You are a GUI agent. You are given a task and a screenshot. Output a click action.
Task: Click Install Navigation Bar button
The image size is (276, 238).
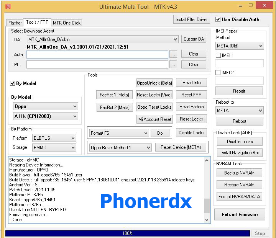[x=240, y=153]
